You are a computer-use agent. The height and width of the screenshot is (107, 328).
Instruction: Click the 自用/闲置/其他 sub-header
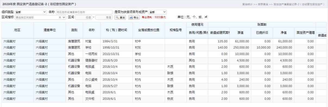[197, 33]
